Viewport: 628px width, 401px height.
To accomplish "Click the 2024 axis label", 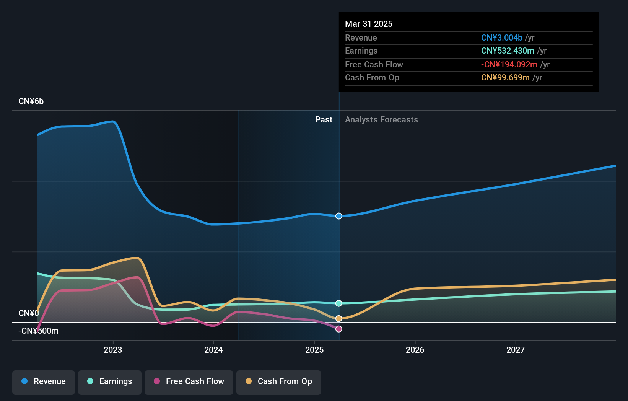I will 213,350.
